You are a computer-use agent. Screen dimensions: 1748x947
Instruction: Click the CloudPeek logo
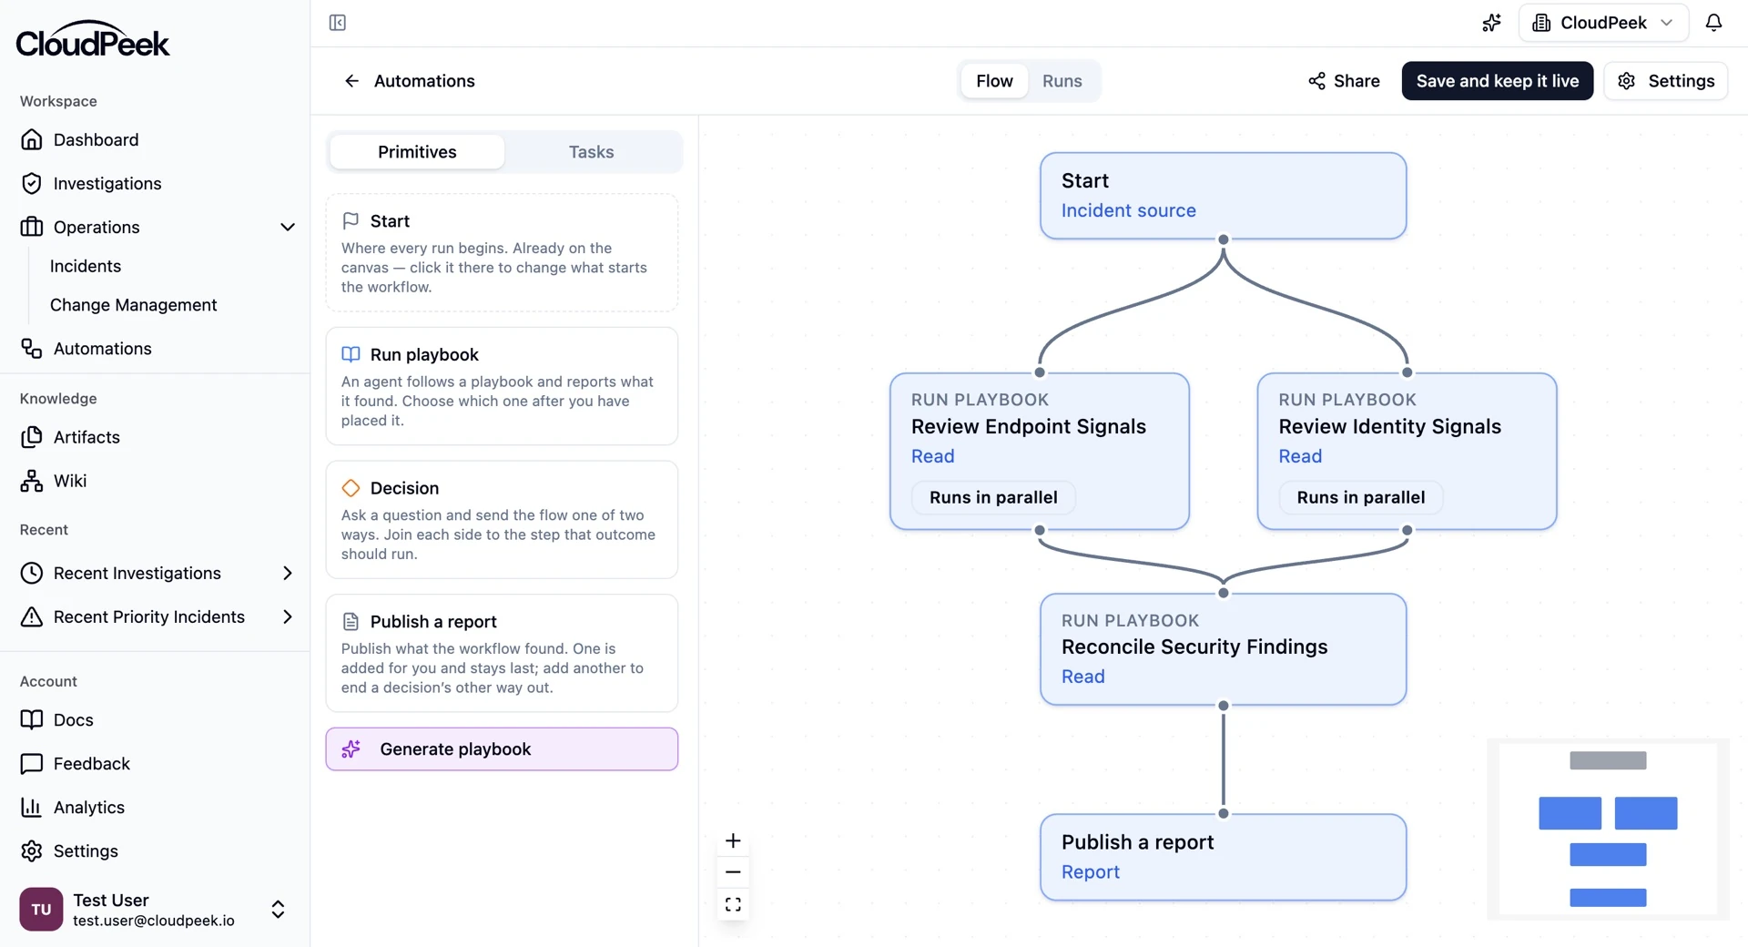[x=92, y=41]
